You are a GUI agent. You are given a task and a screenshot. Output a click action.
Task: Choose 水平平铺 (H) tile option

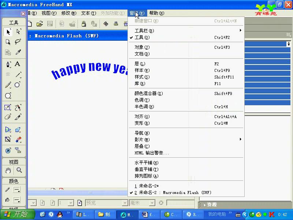click(x=186, y=163)
